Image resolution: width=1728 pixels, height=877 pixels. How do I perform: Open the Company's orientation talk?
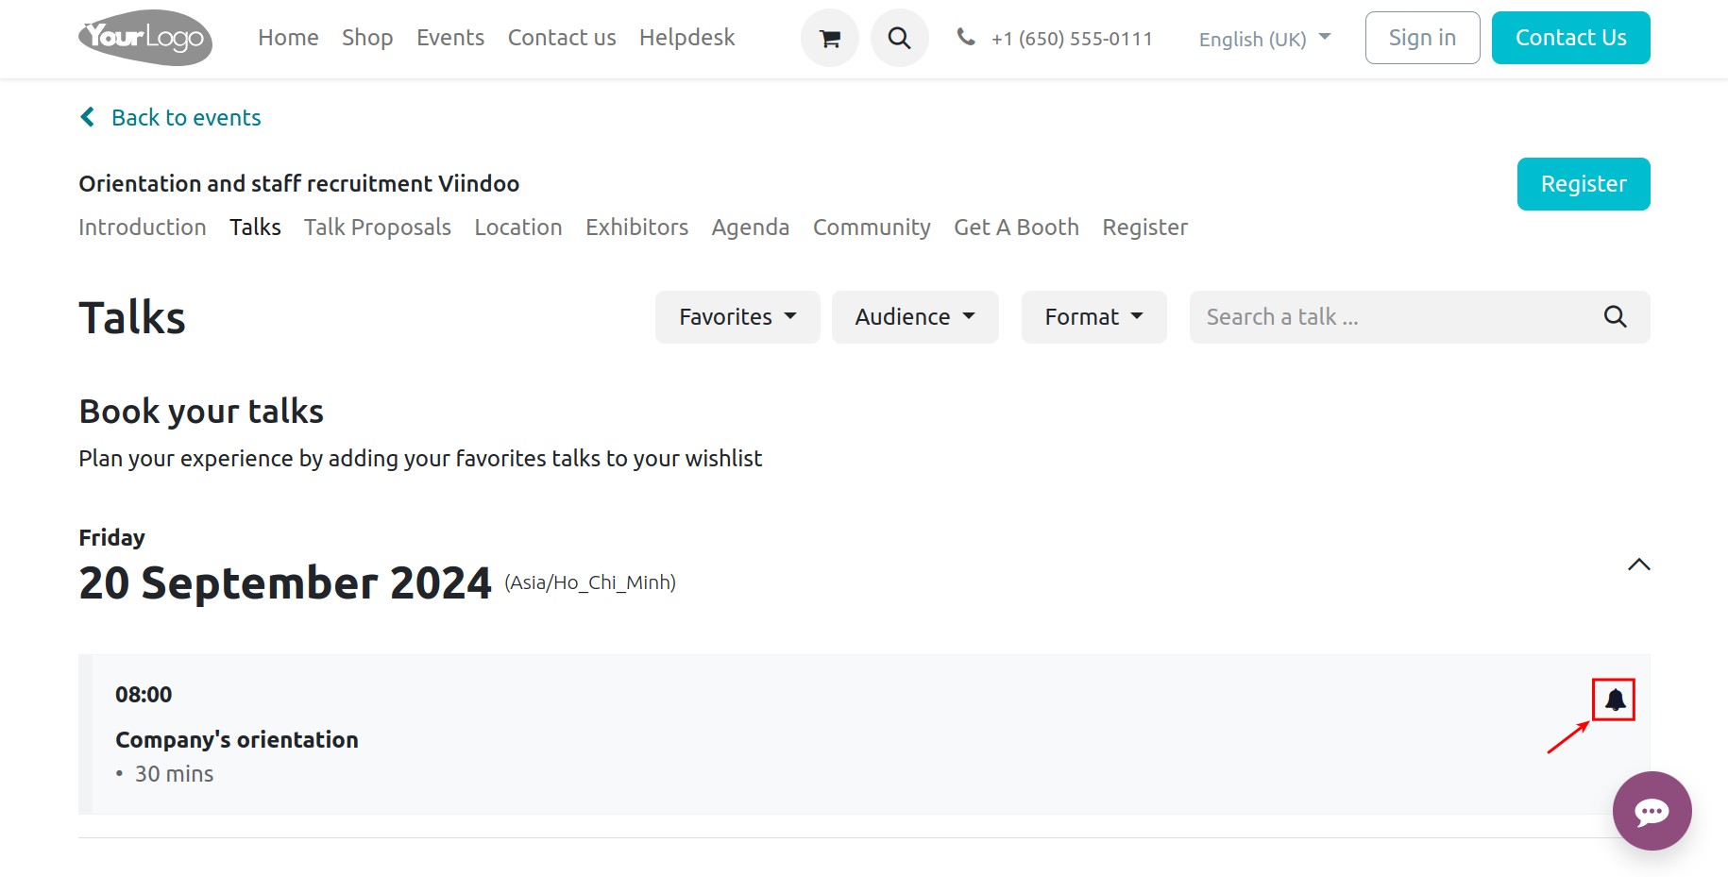click(237, 740)
